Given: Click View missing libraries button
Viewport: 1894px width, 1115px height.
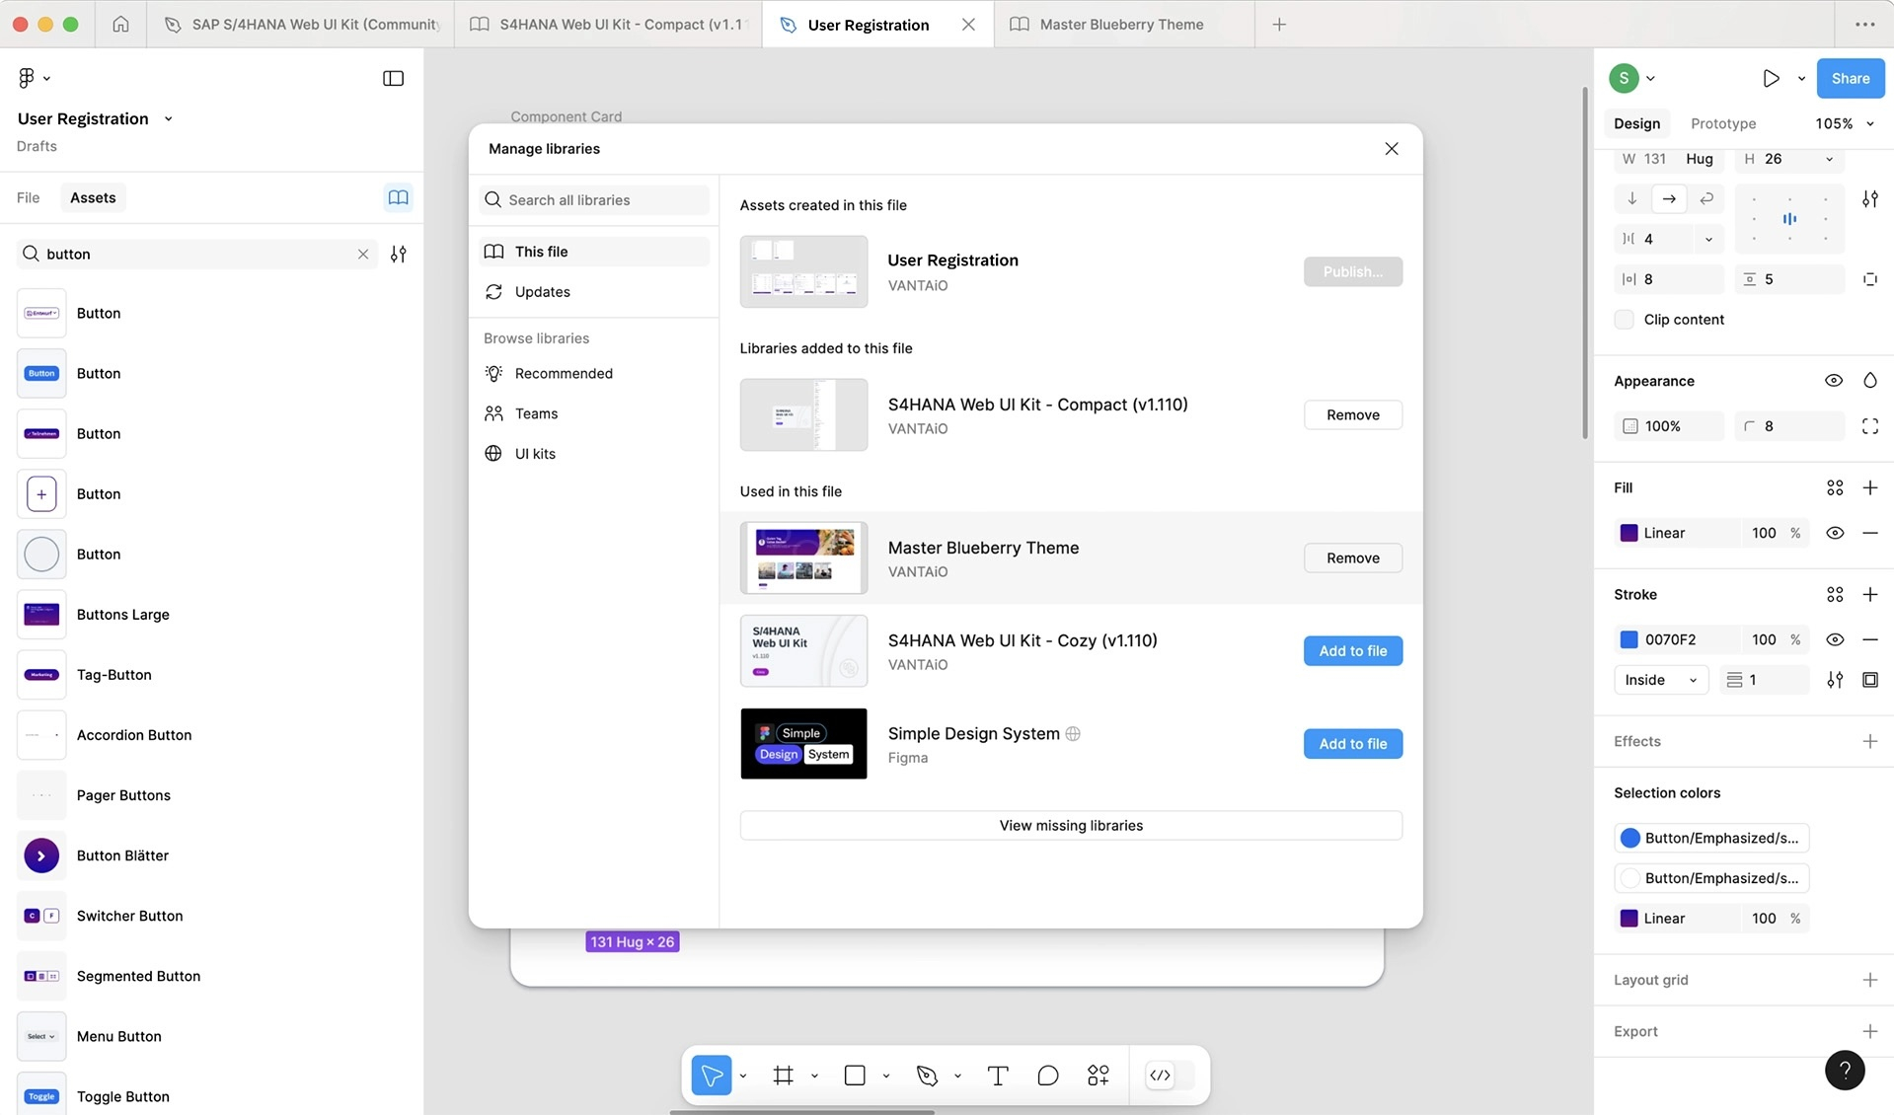Looking at the screenshot, I should tap(1070, 826).
